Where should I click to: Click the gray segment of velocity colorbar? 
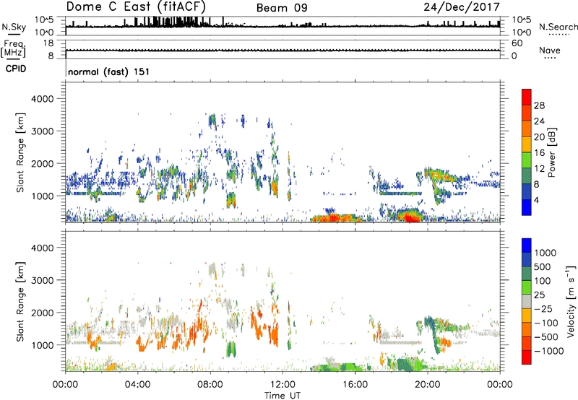(x=527, y=302)
